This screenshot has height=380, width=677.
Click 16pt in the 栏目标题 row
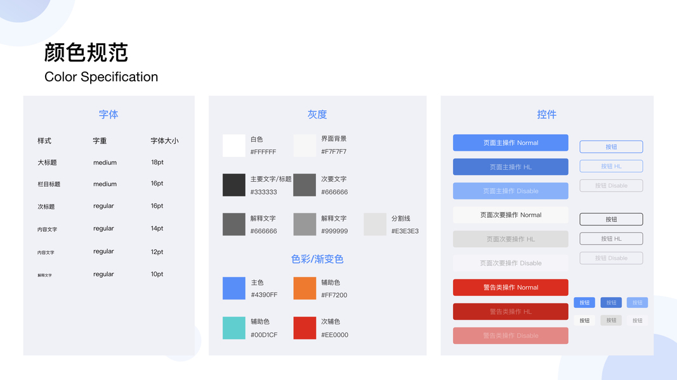click(157, 184)
